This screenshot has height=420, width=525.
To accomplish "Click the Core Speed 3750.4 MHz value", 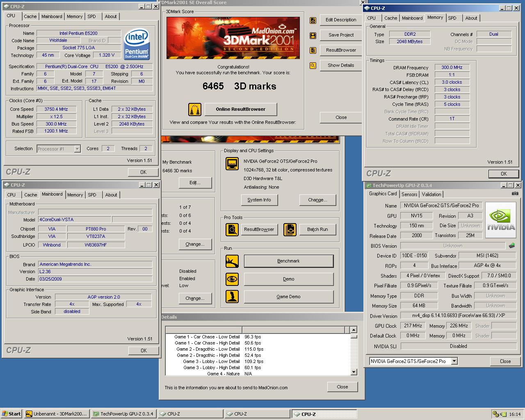I will pyautogui.click(x=56, y=109).
